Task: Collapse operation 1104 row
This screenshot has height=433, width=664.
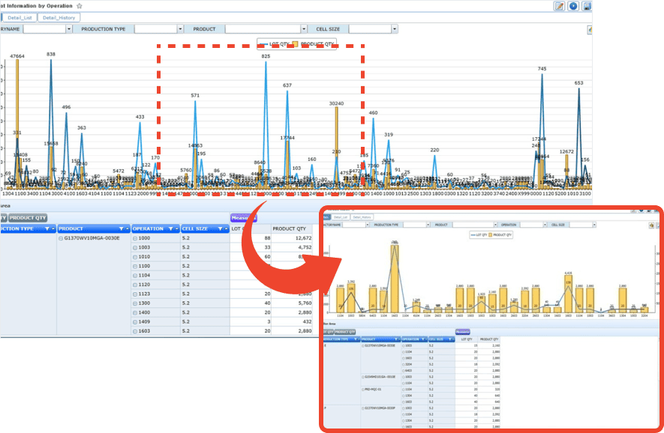Action: (135, 276)
